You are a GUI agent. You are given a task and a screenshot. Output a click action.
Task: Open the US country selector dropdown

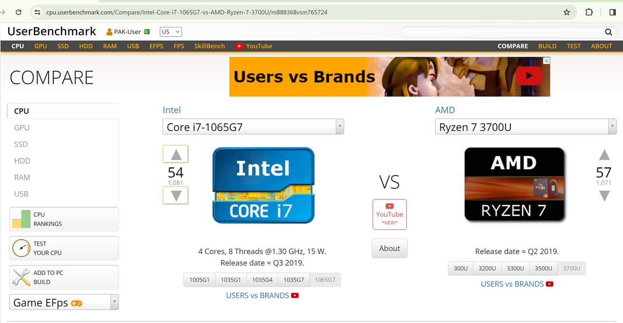(x=171, y=32)
